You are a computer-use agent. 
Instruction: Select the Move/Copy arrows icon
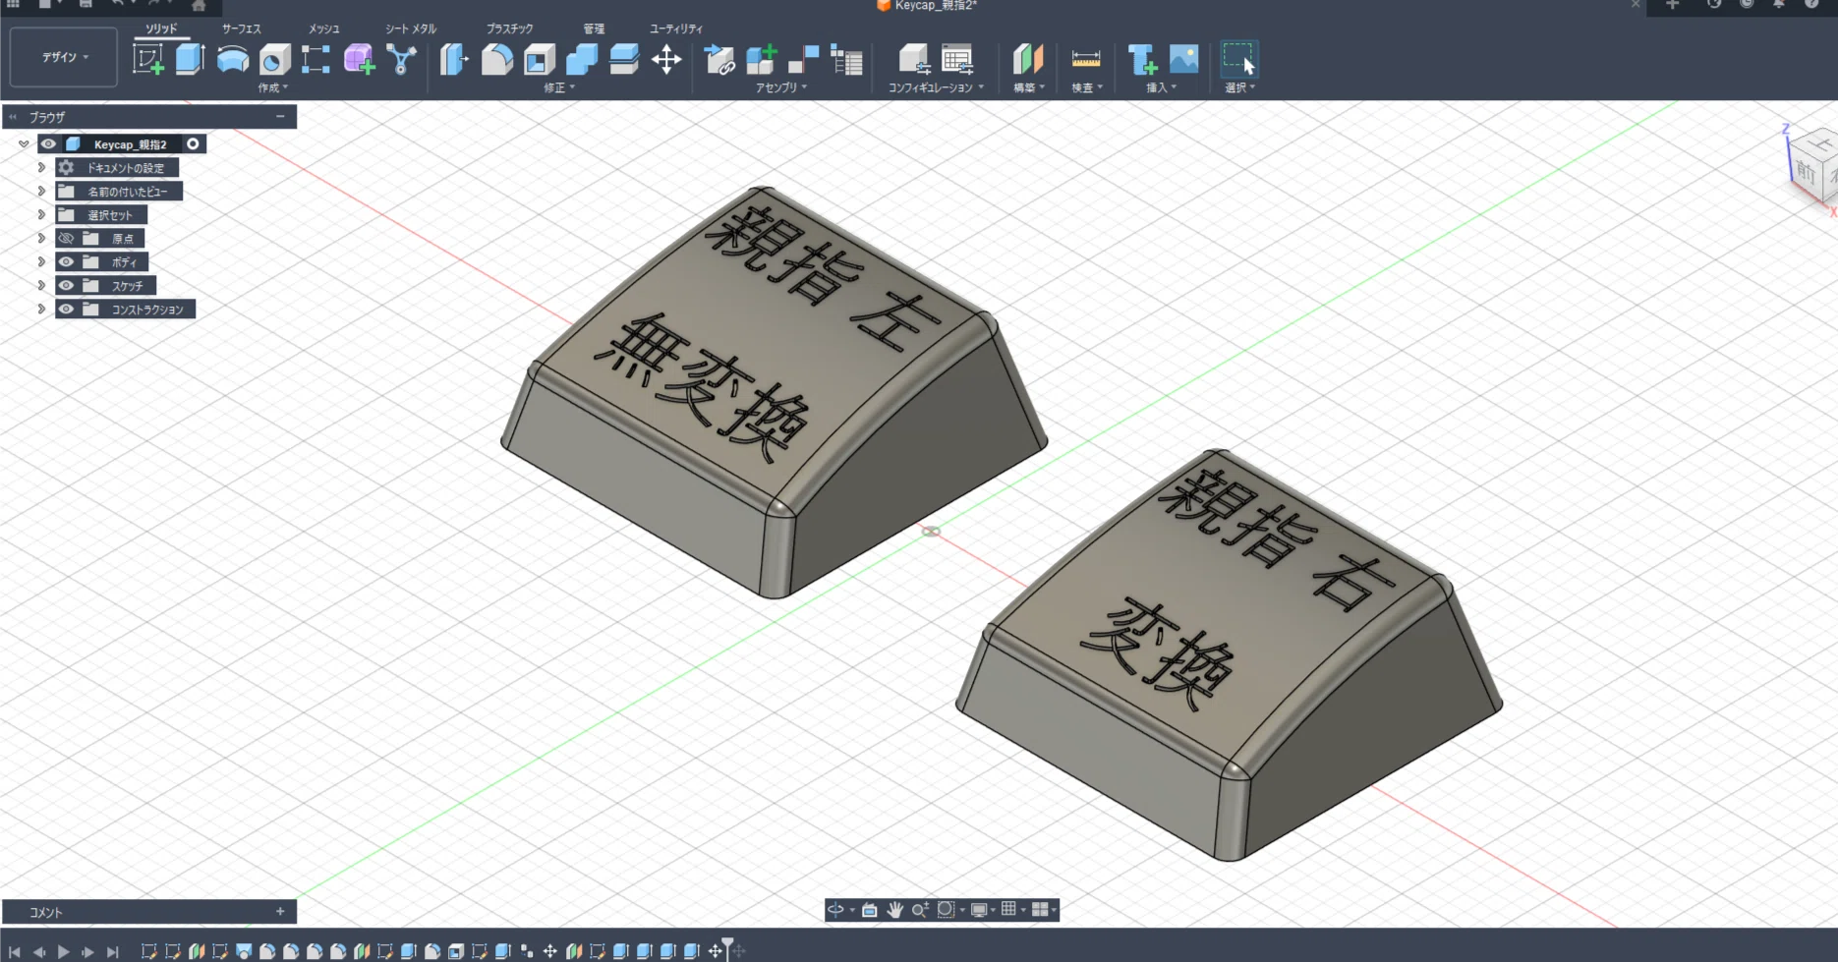666,60
